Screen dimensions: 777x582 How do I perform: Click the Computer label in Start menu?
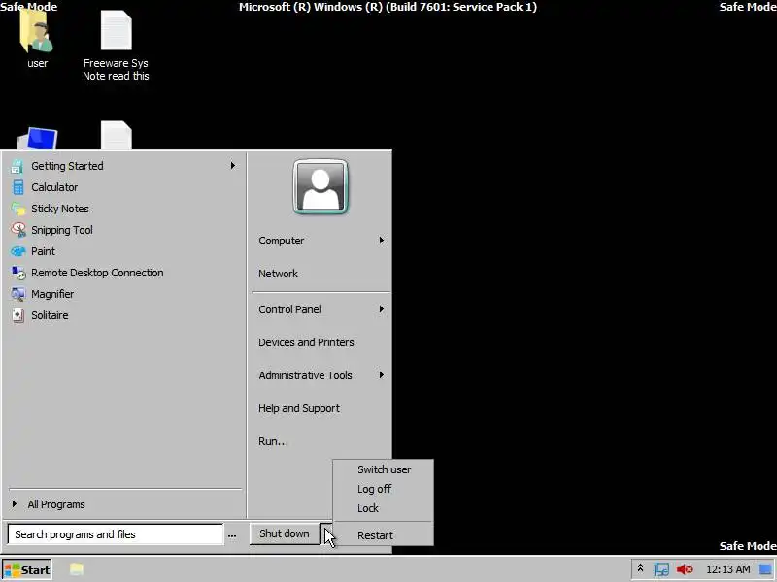click(x=281, y=241)
